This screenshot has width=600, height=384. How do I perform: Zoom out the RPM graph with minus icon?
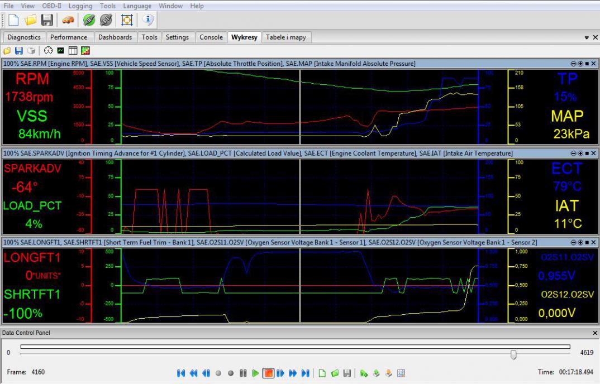pyautogui.click(x=574, y=64)
